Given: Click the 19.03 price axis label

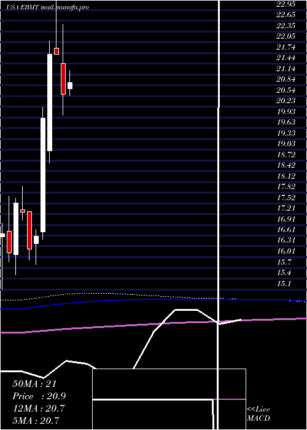Looking at the screenshot, I should point(286,144).
